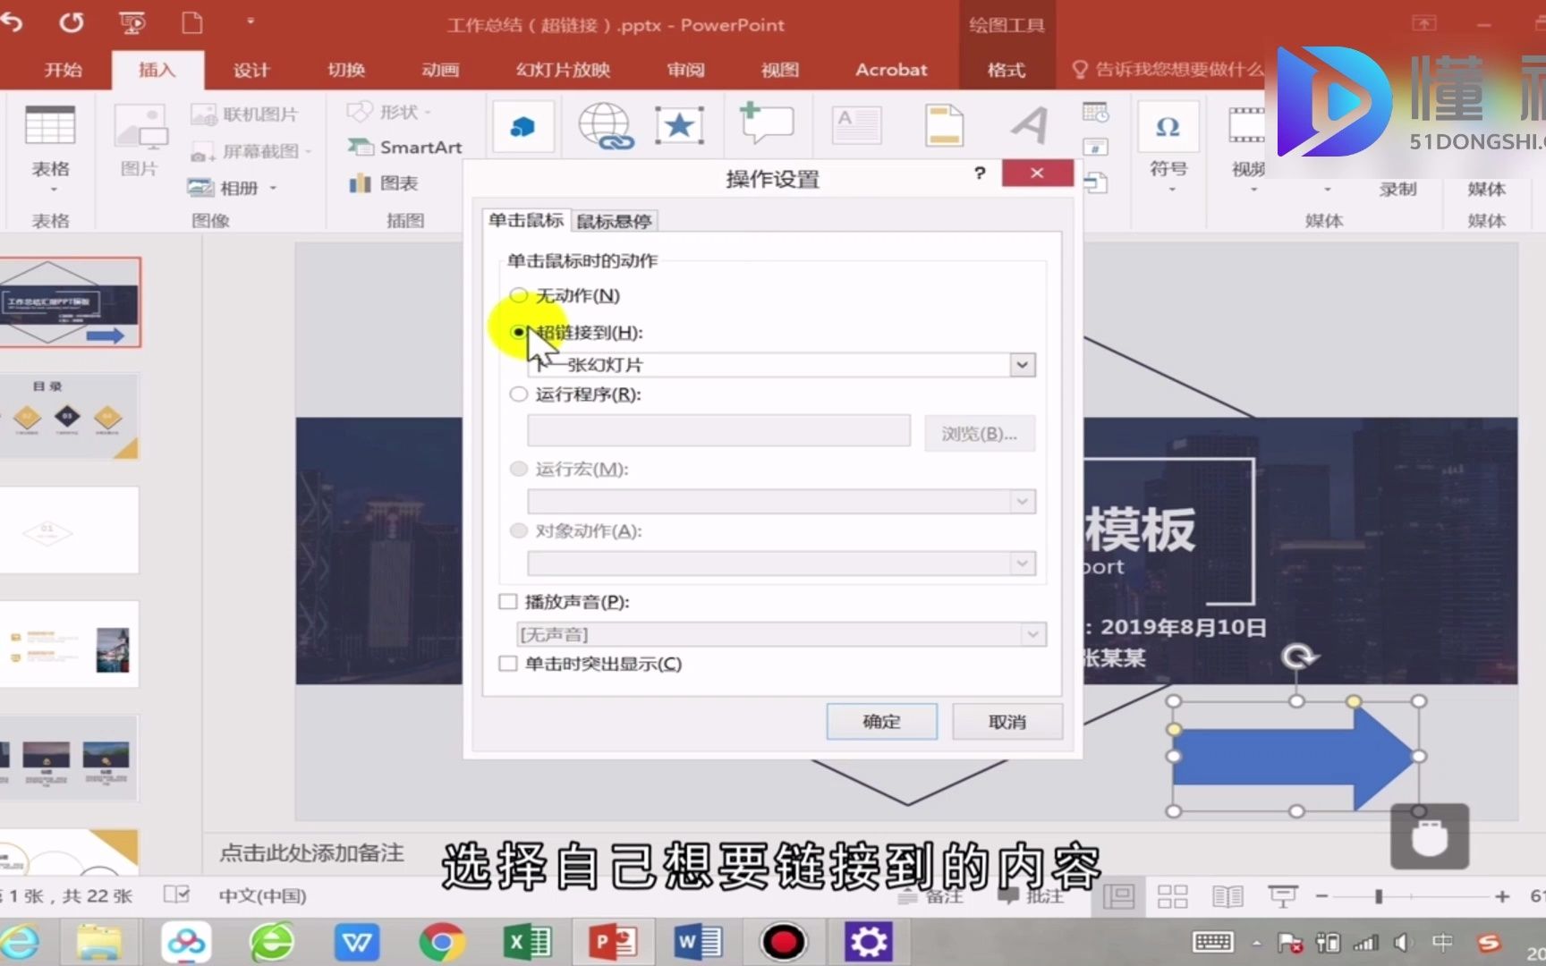The width and height of the screenshot is (1546, 966).
Task: Select the Run Macro (运行宏) radio button
Action: (518, 469)
